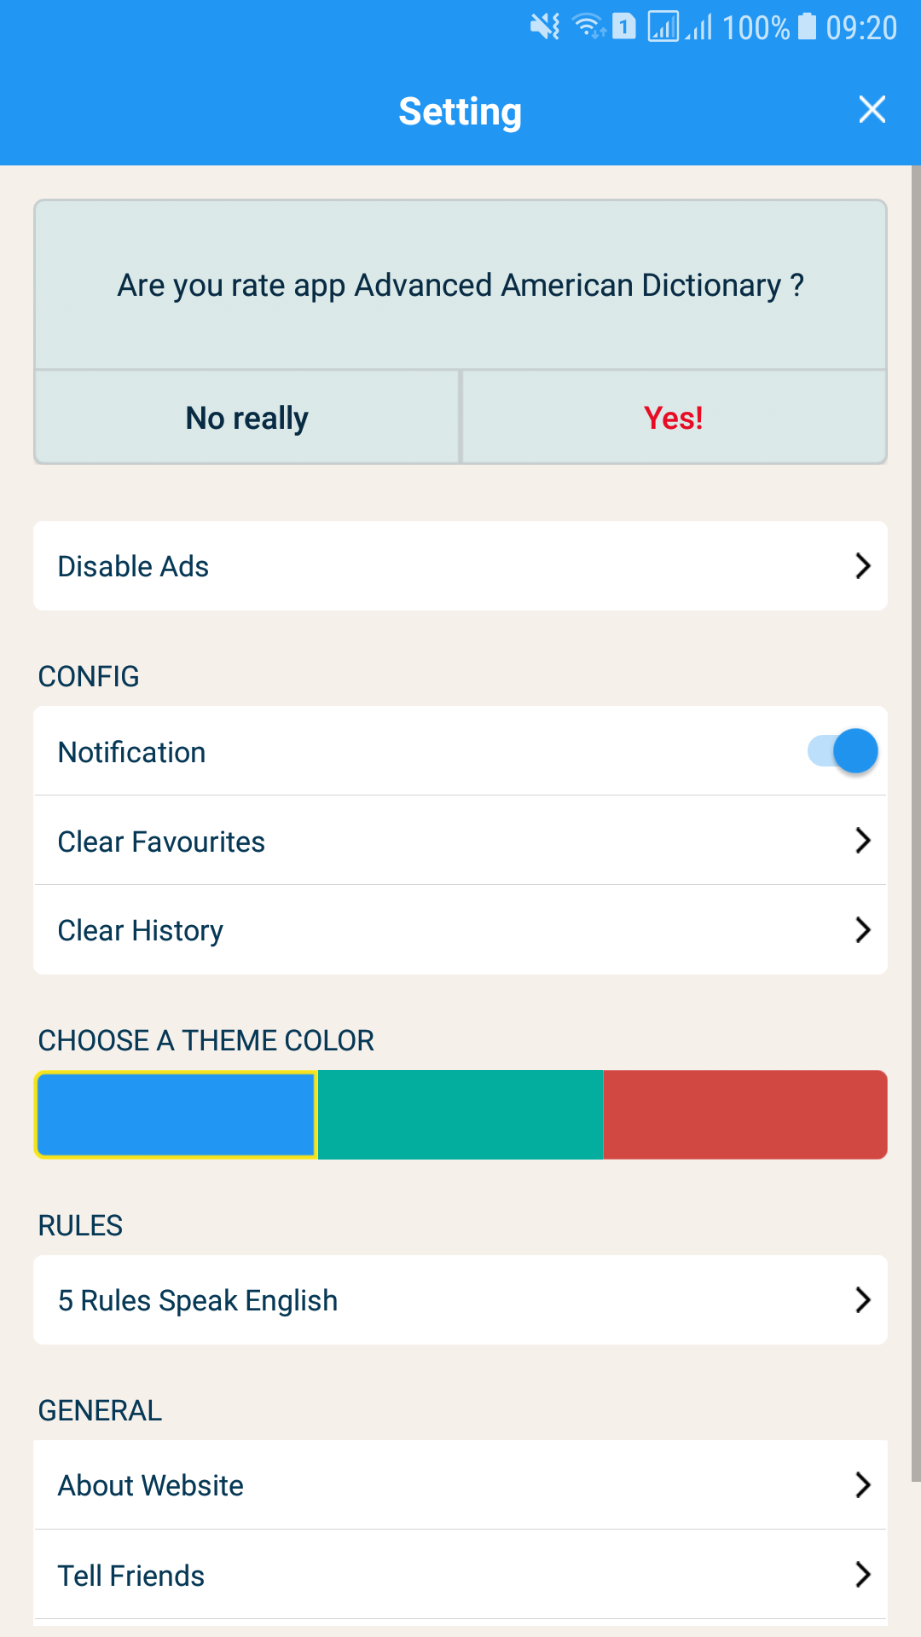The image size is (921, 1637).
Task: Toggle the Notification switch
Action: [843, 751]
